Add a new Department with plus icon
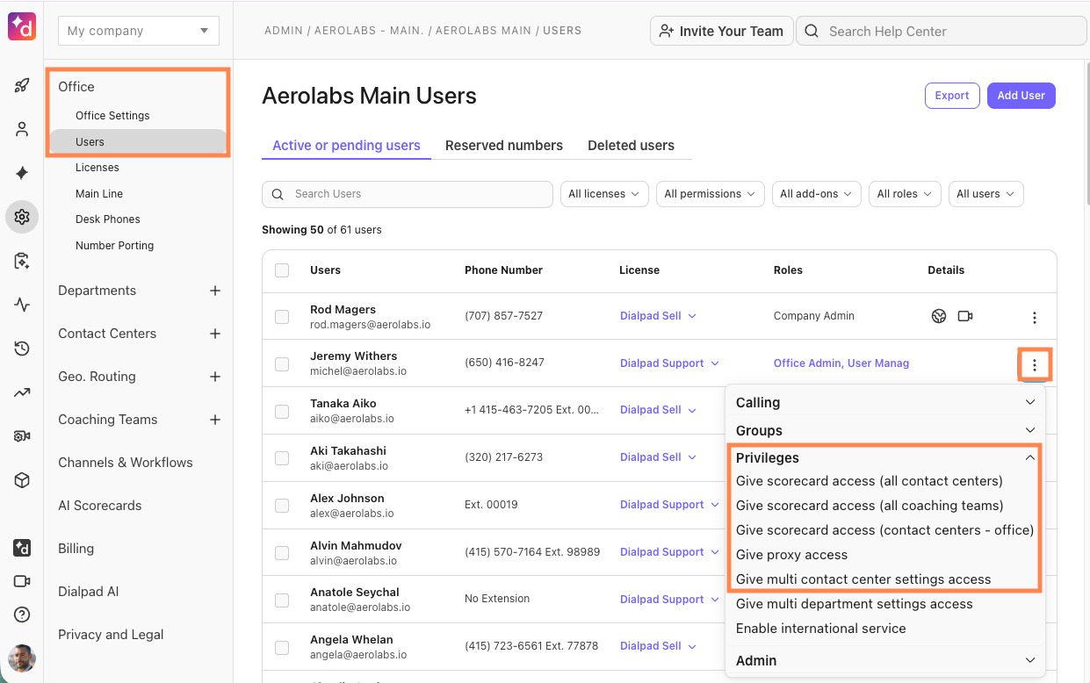The image size is (1090, 683). pos(215,291)
